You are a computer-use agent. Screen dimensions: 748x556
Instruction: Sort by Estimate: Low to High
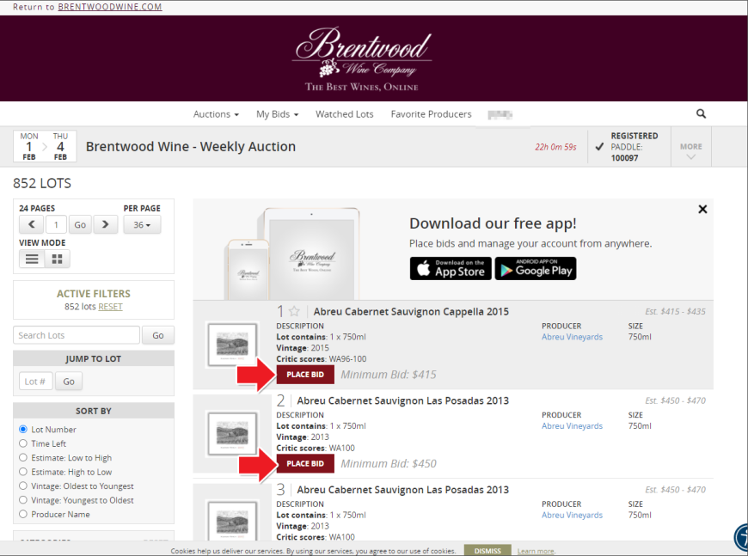point(23,458)
